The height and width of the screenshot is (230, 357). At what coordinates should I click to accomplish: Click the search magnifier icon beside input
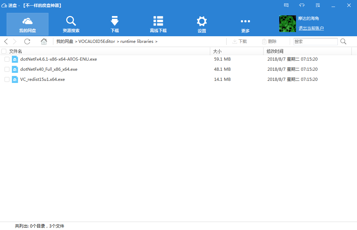(343, 41)
